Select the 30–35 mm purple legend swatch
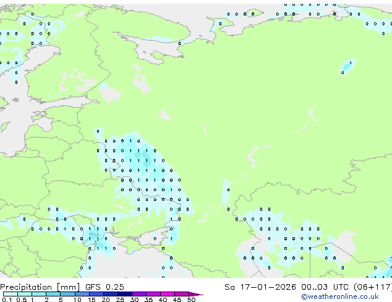The height and width of the screenshot is (302, 392). 139,294
